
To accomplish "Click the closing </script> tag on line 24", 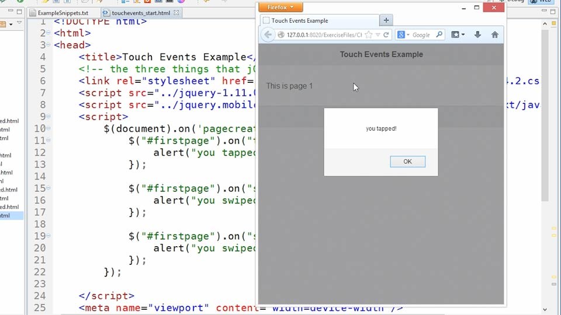I will [x=106, y=296].
